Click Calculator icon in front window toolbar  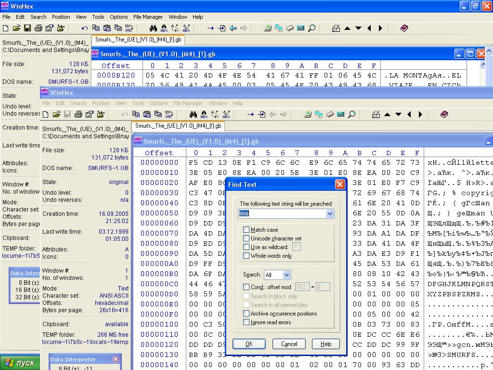(340, 115)
